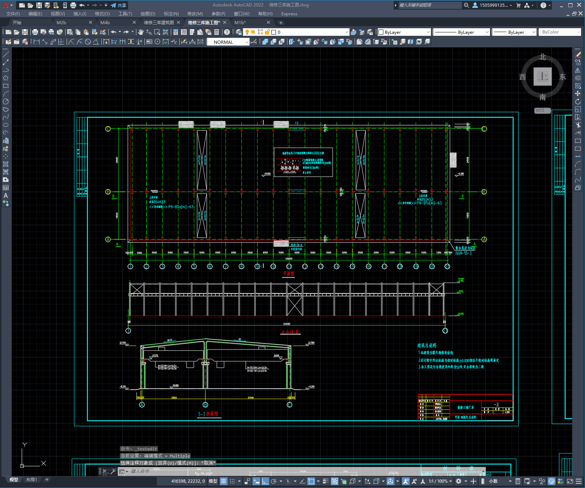585x488 pixels.
Task: Select the Multiline Text tool (A)
Action: pyautogui.click(x=6, y=195)
